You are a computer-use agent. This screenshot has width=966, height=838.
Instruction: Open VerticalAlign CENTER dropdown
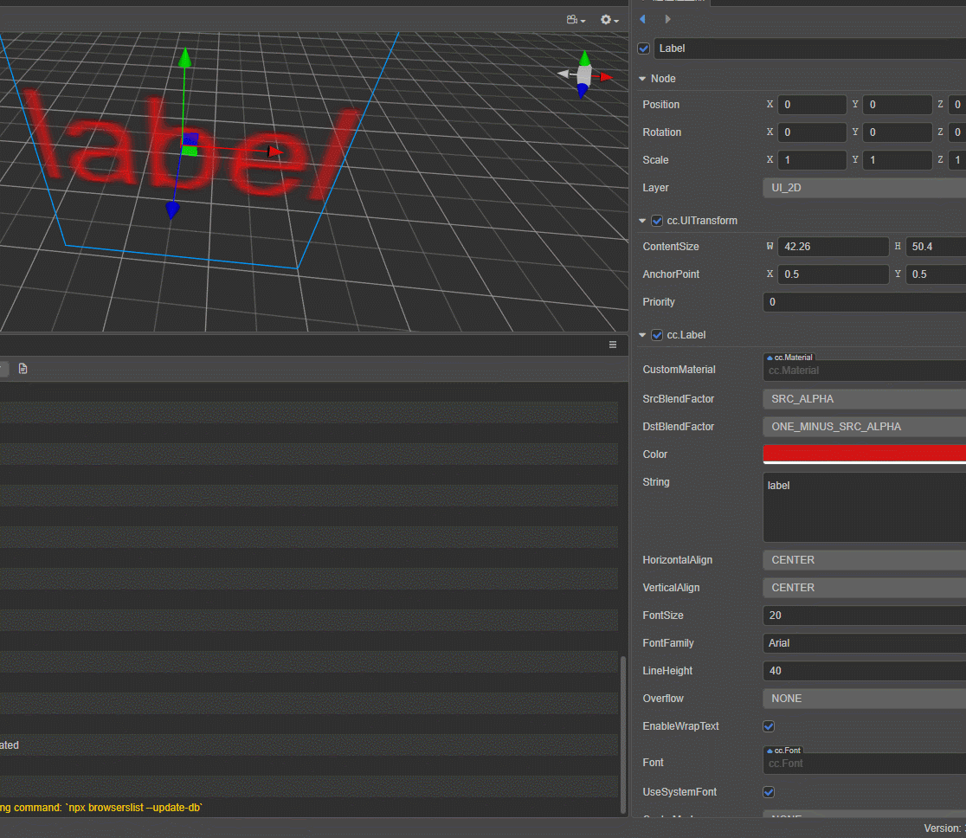click(865, 588)
